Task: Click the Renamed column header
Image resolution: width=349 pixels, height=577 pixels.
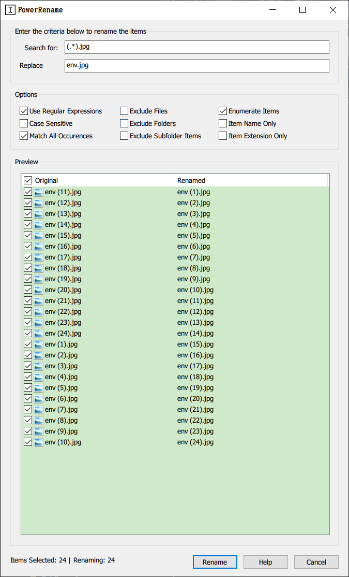Action: click(251, 180)
